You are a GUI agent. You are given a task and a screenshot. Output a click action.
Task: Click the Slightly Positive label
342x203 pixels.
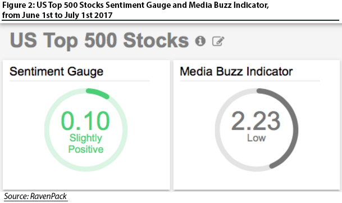[86, 143]
